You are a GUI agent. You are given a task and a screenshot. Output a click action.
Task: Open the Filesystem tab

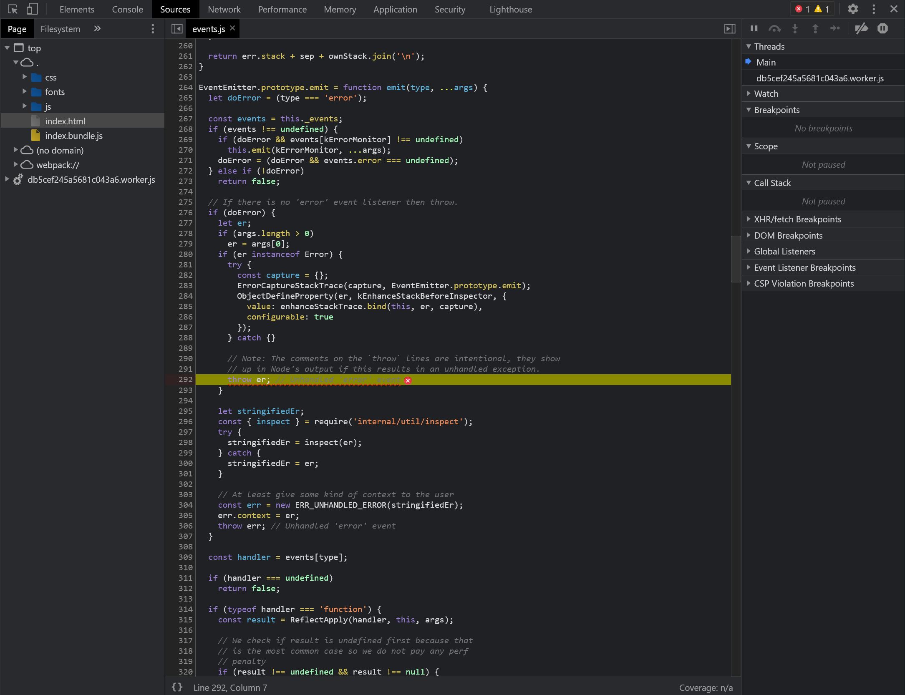[60, 29]
